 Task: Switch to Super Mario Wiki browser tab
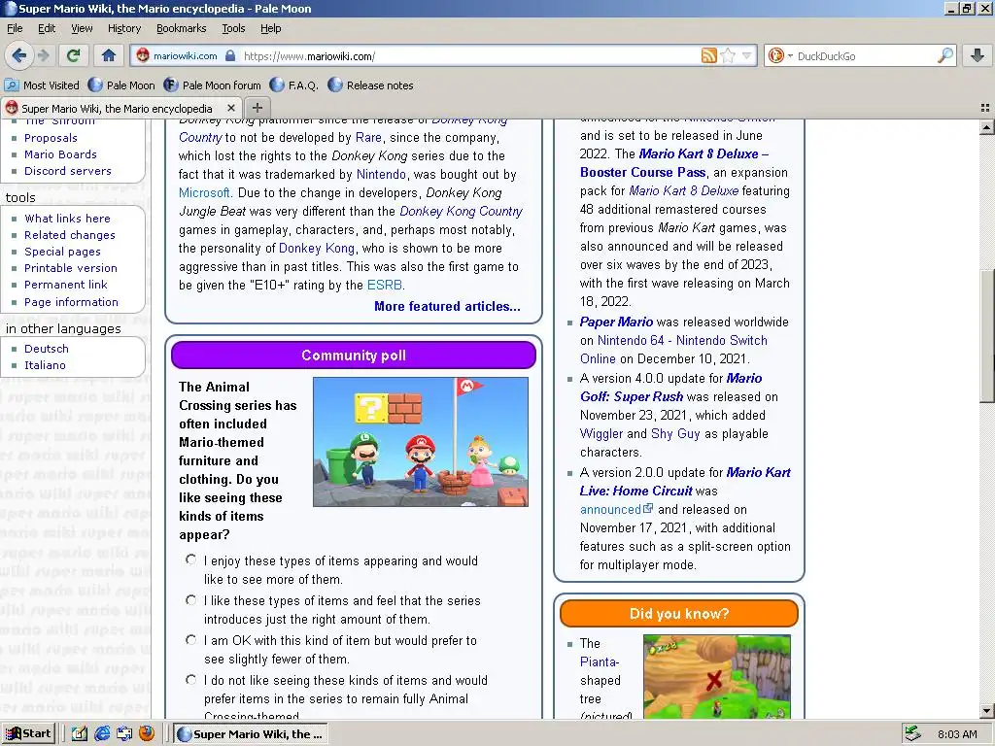tap(120, 108)
